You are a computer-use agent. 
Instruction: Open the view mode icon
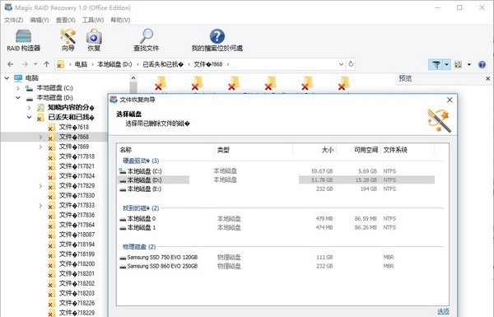[458, 64]
